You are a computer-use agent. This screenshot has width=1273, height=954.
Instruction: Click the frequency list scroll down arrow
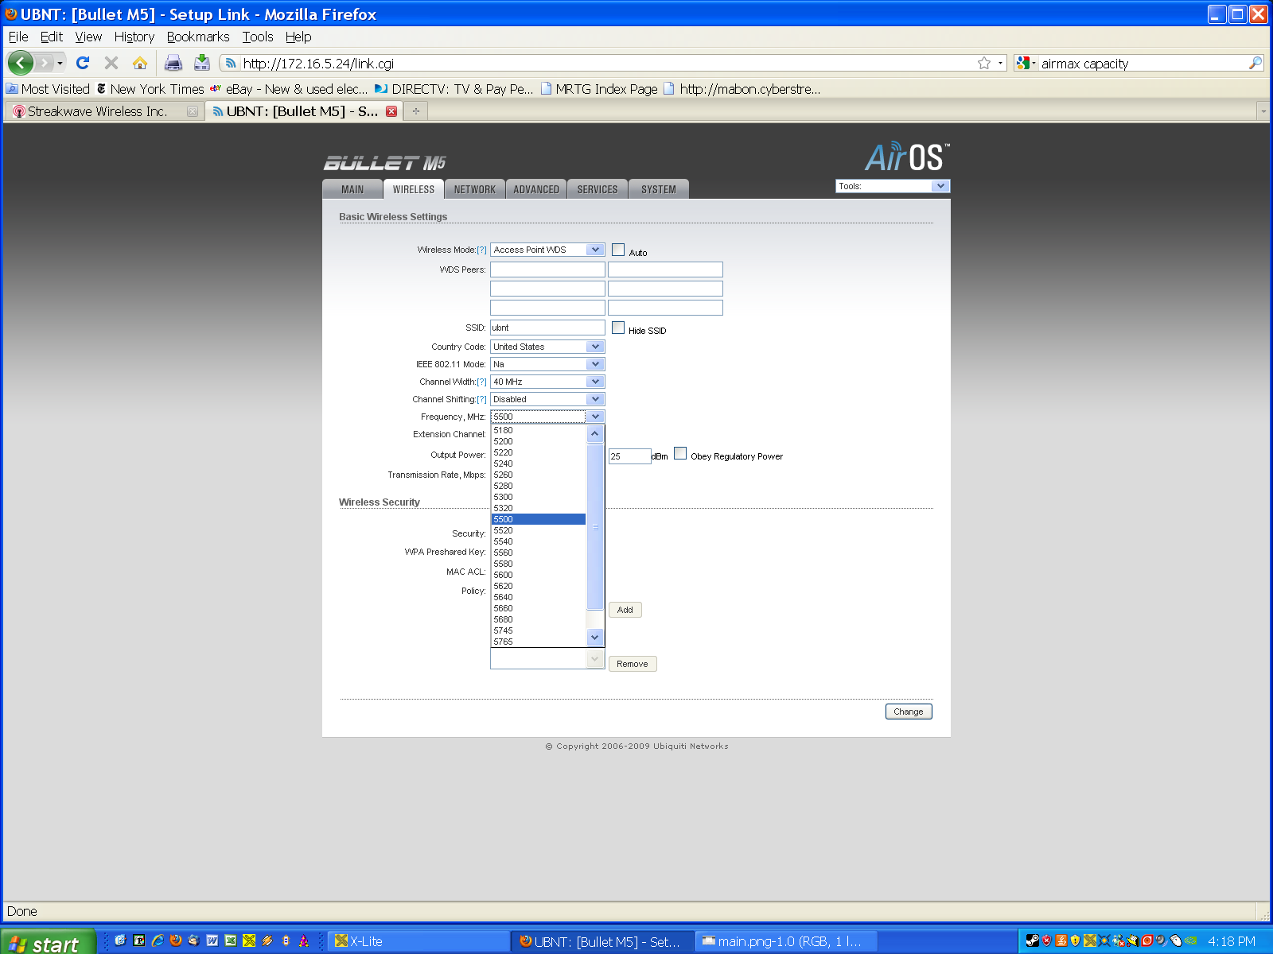pos(594,638)
